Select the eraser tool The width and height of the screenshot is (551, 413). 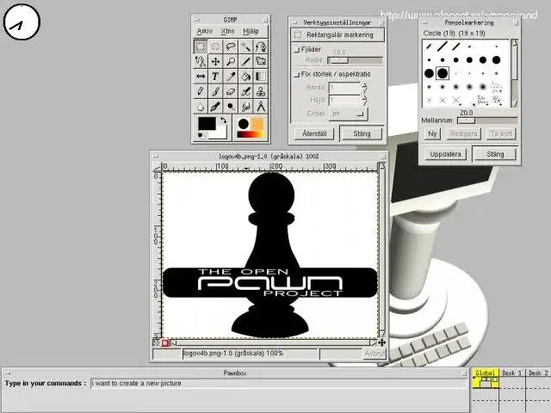231,91
